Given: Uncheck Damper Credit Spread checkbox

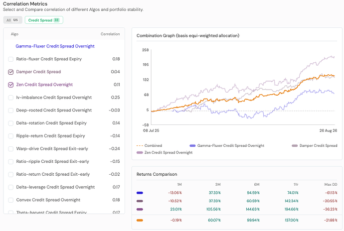Looking at the screenshot, I should coord(11,72).
